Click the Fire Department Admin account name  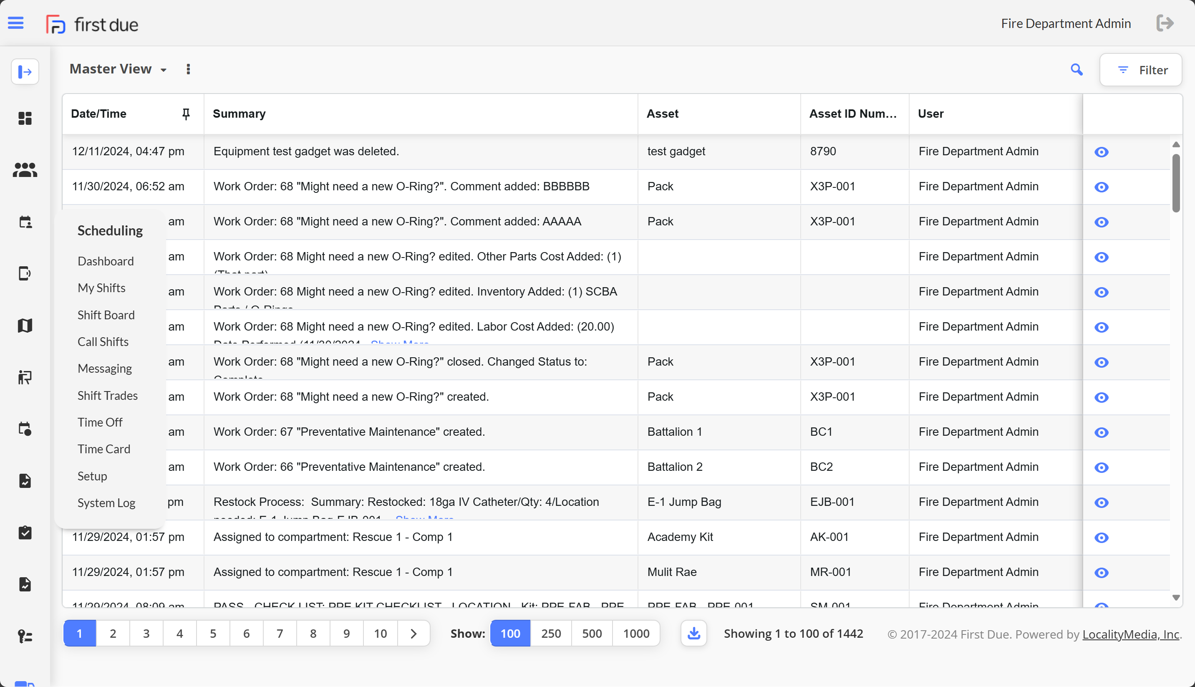1066,23
